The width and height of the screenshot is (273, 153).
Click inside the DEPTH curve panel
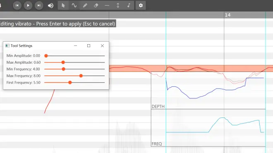pyautogui.click(x=208, y=91)
